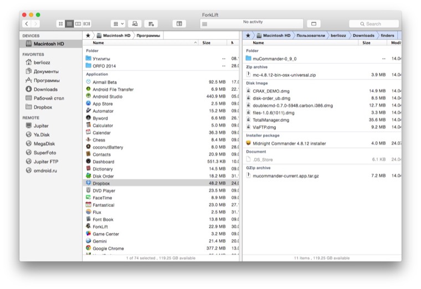Connect to Jupiter FTP remote
Image resolution: width=421 pixels, height=289 pixels.
click(x=51, y=162)
